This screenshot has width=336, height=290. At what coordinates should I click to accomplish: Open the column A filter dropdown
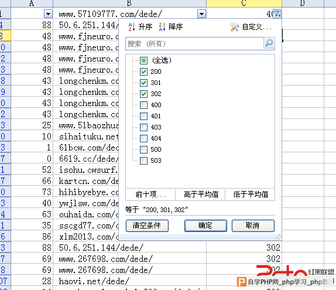[x=48, y=14]
